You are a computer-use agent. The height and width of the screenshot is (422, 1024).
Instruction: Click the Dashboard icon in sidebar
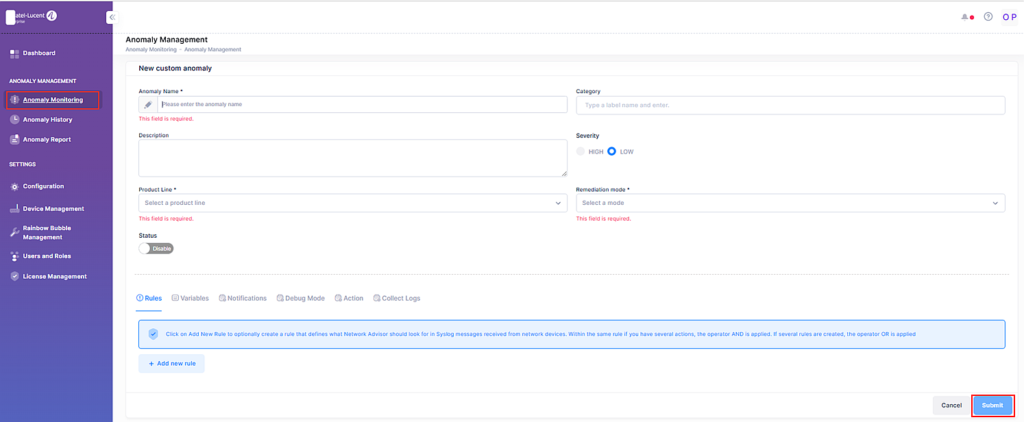click(x=14, y=53)
